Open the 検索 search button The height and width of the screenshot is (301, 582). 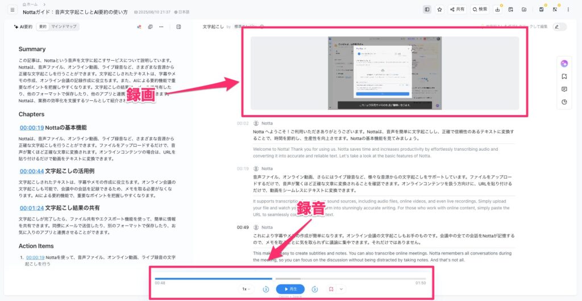click(x=480, y=9)
